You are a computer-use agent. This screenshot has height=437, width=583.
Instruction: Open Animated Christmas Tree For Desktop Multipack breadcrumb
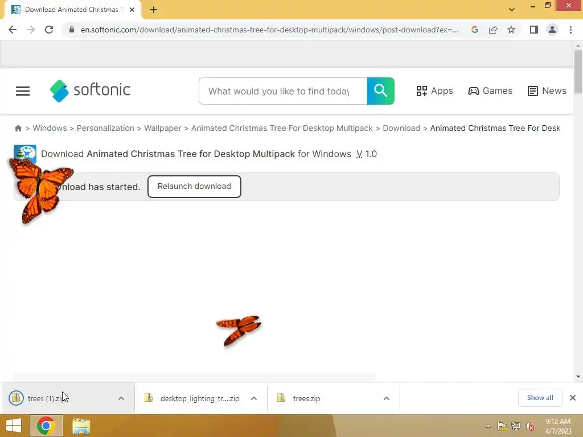pyautogui.click(x=282, y=128)
